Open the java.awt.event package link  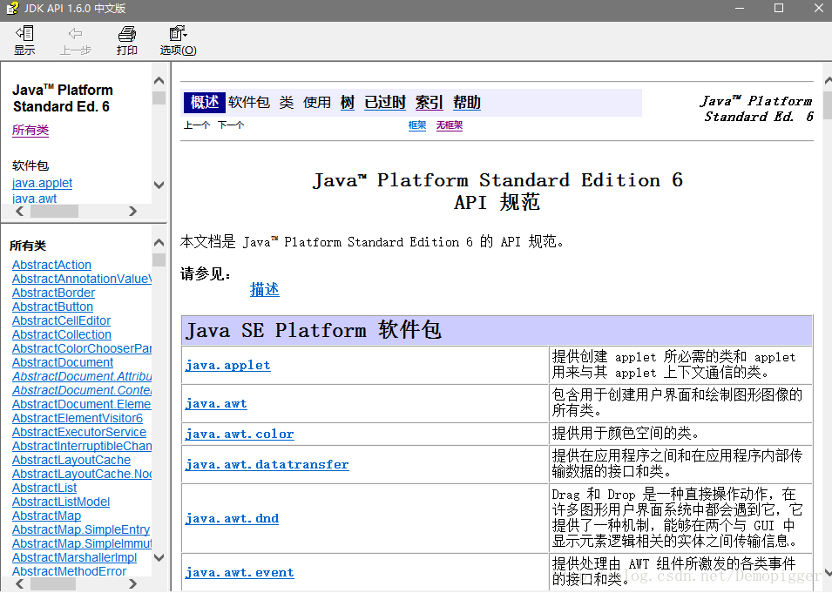[x=240, y=572]
